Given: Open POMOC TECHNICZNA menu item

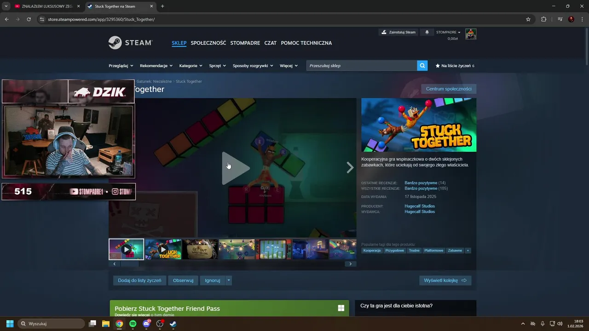Looking at the screenshot, I should (306, 43).
